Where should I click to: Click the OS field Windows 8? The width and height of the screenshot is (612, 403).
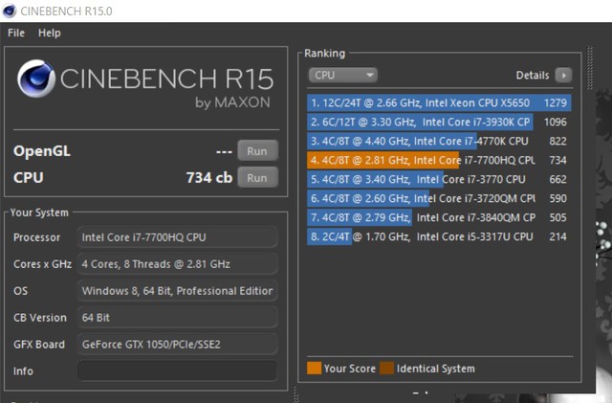coord(178,291)
